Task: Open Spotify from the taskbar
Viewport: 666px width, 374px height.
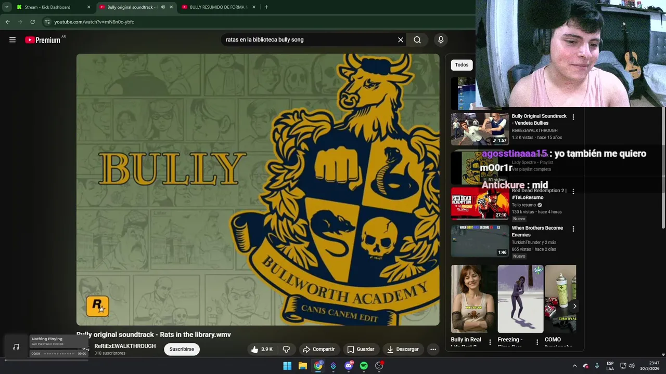Action: [364, 366]
